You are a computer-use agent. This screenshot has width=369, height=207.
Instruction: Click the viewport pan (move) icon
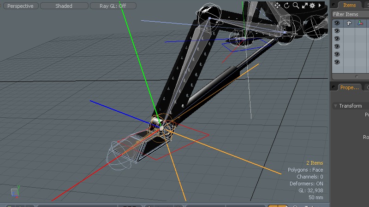(277, 6)
